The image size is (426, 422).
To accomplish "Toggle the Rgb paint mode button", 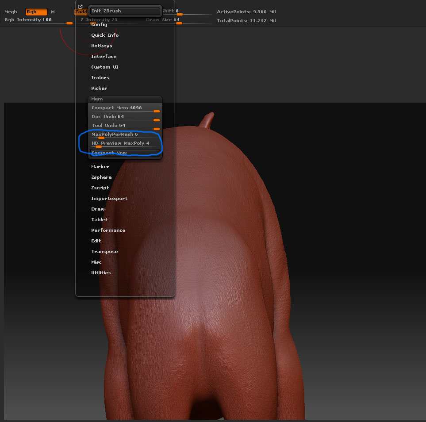I will coord(36,12).
